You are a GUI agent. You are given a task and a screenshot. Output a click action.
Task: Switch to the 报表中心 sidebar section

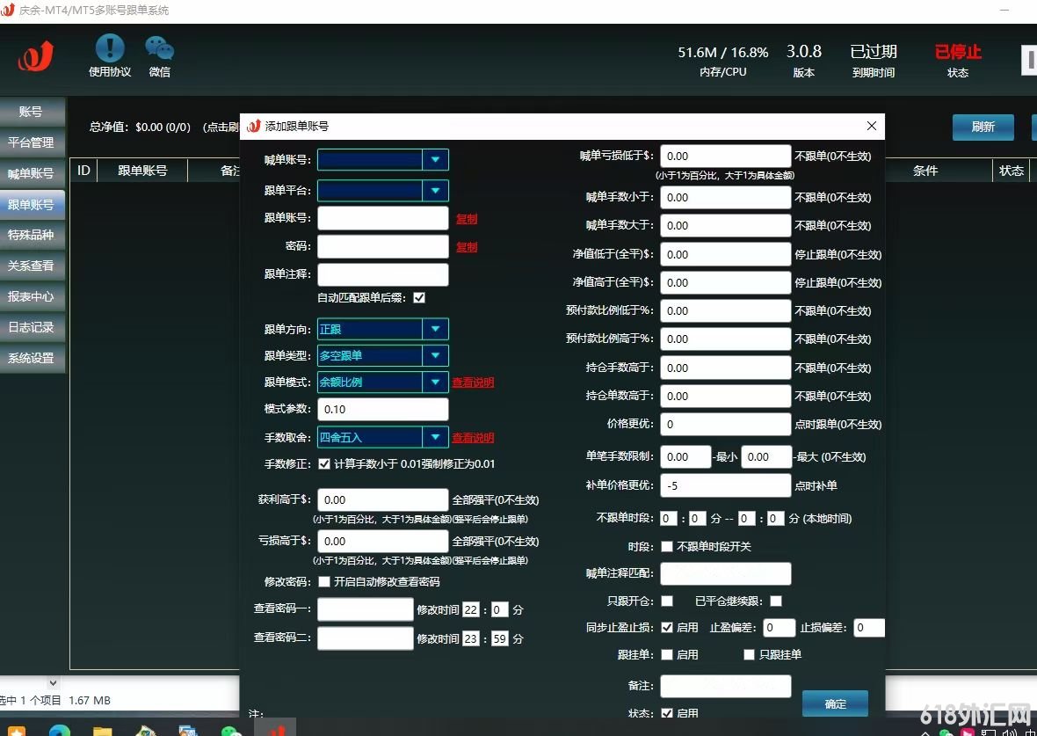coord(33,297)
